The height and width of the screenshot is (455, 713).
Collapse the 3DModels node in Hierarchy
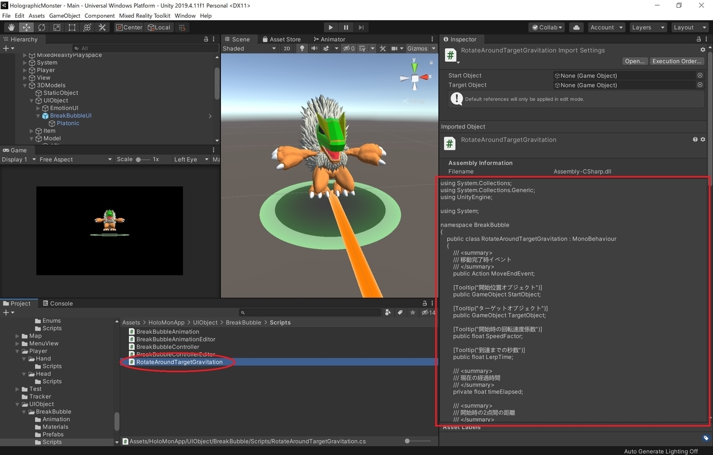pyautogui.click(x=26, y=86)
